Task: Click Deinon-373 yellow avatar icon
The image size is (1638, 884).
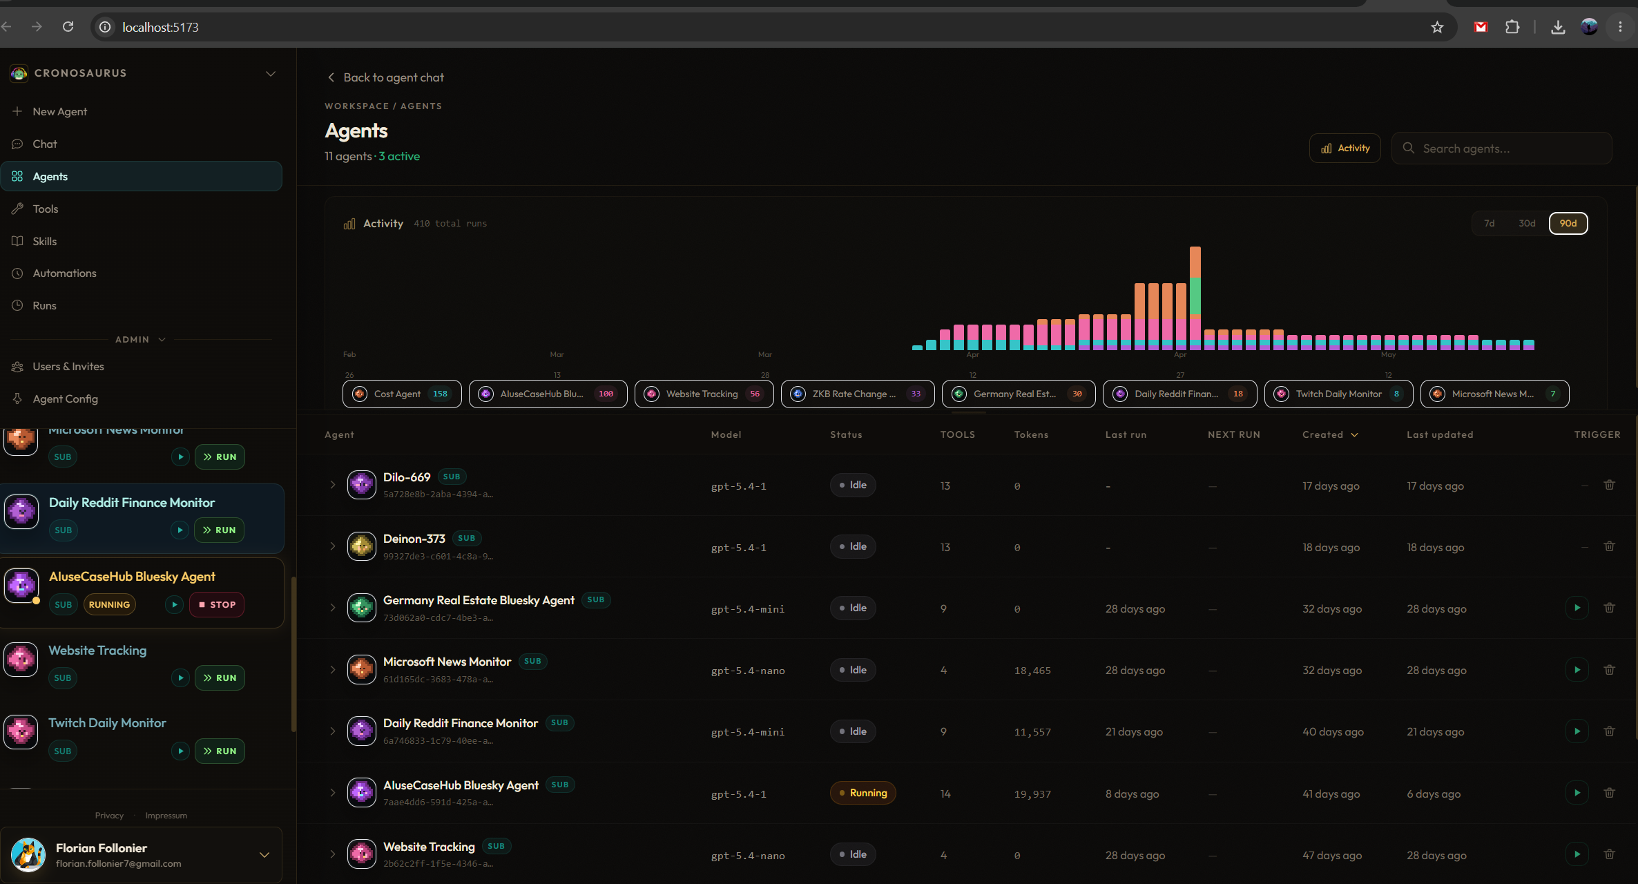Action: [361, 546]
